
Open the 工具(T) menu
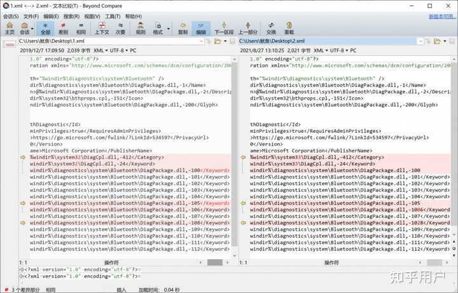tap(113, 17)
